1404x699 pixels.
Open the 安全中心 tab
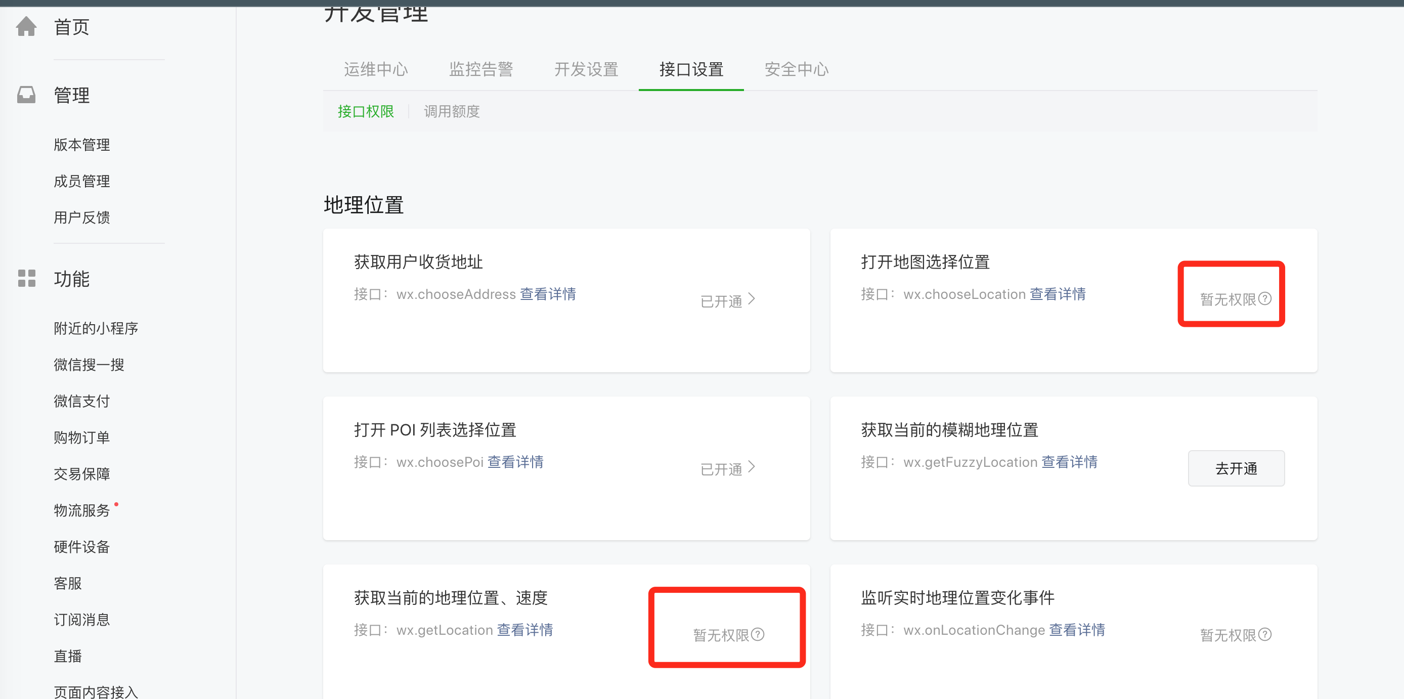click(796, 69)
